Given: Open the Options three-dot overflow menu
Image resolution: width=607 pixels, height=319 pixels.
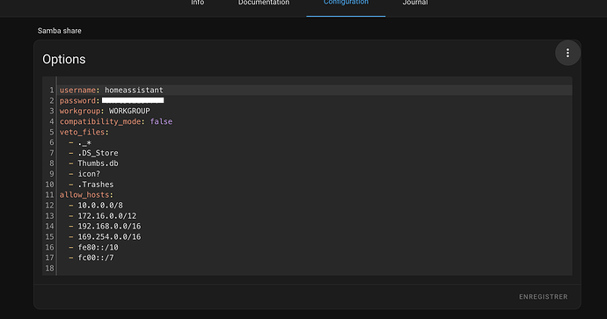Looking at the screenshot, I should pyautogui.click(x=567, y=53).
